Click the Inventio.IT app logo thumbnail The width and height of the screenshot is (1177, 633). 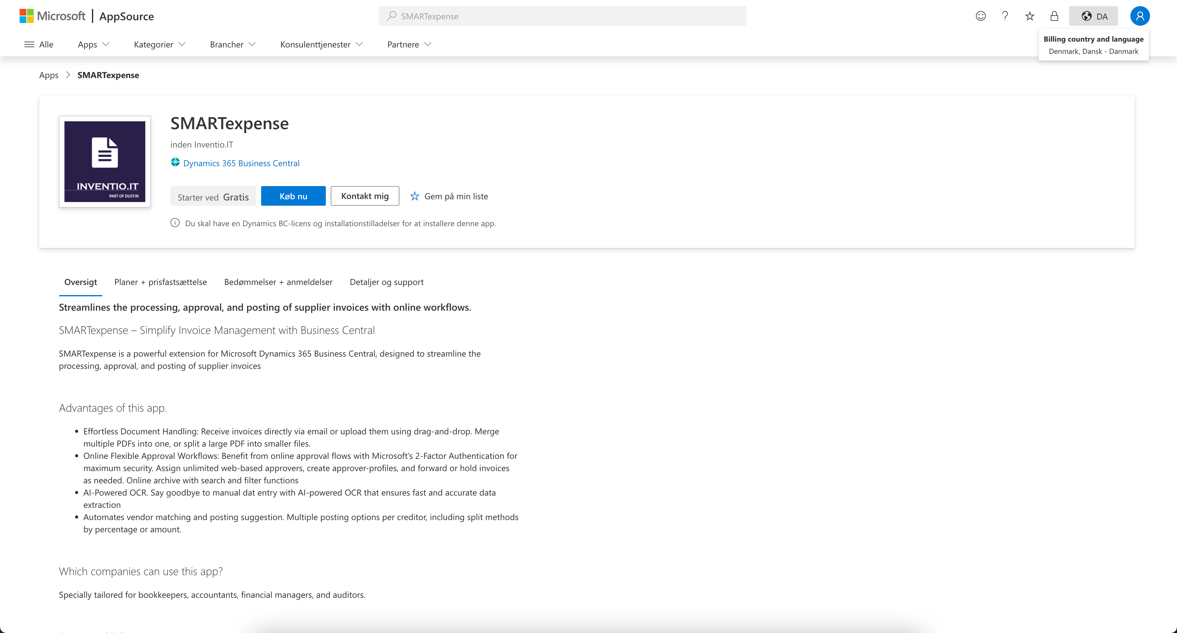[105, 162]
